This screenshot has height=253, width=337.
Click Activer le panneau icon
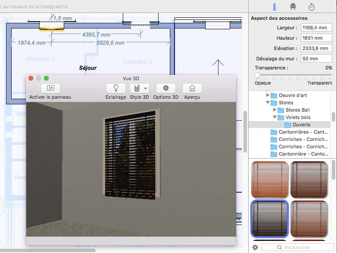tap(50, 88)
